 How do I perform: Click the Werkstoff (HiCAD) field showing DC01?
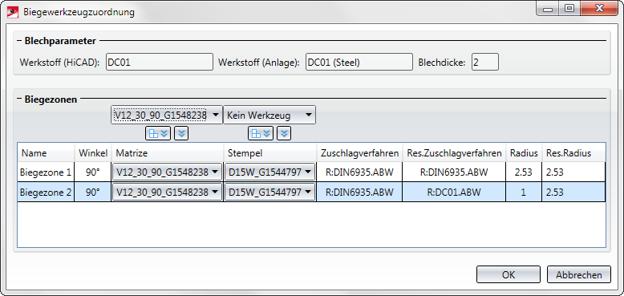pyautogui.click(x=160, y=63)
